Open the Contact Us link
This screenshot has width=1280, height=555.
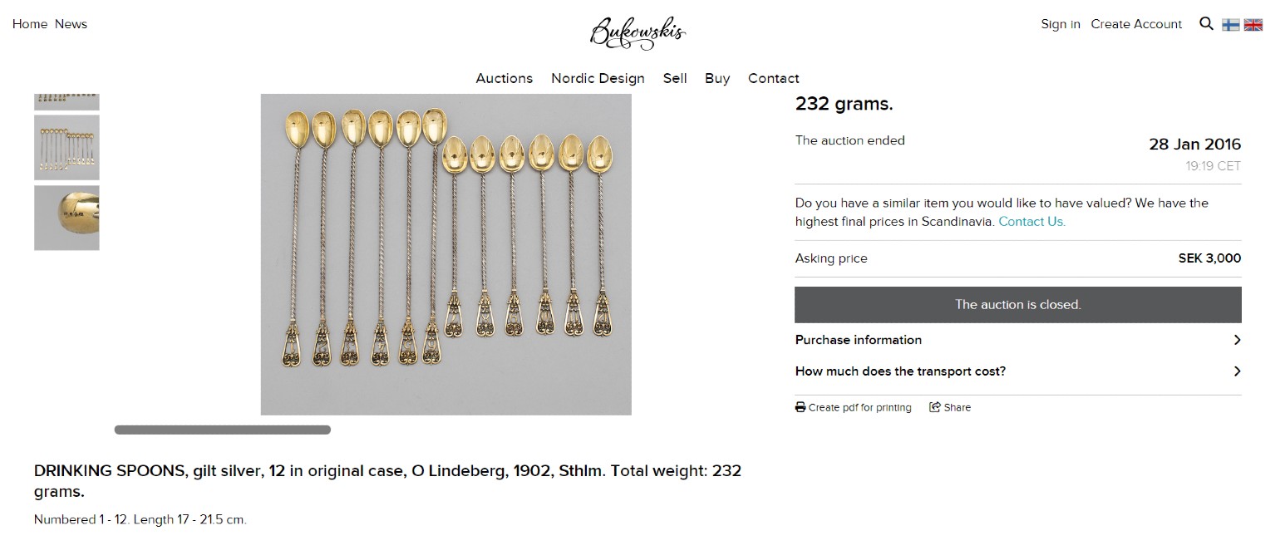[x=1031, y=221]
